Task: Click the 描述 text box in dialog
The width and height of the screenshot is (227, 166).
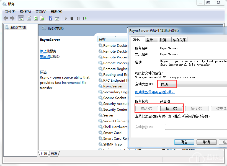Action: pyautogui.click(x=194, y=63)
